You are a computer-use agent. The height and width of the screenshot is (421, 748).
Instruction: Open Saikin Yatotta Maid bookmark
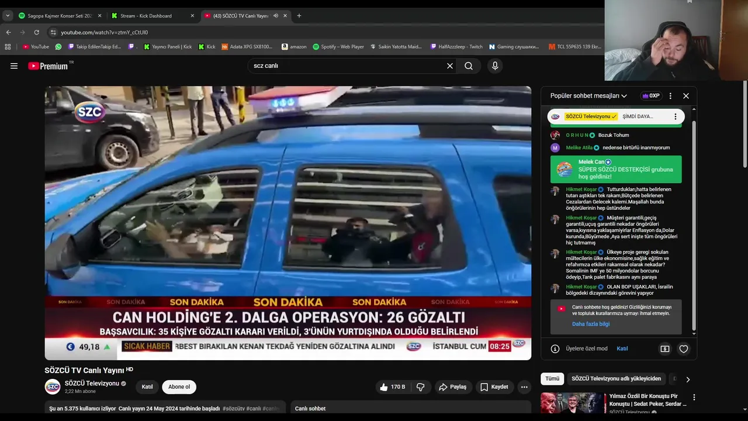coord(396,47)
